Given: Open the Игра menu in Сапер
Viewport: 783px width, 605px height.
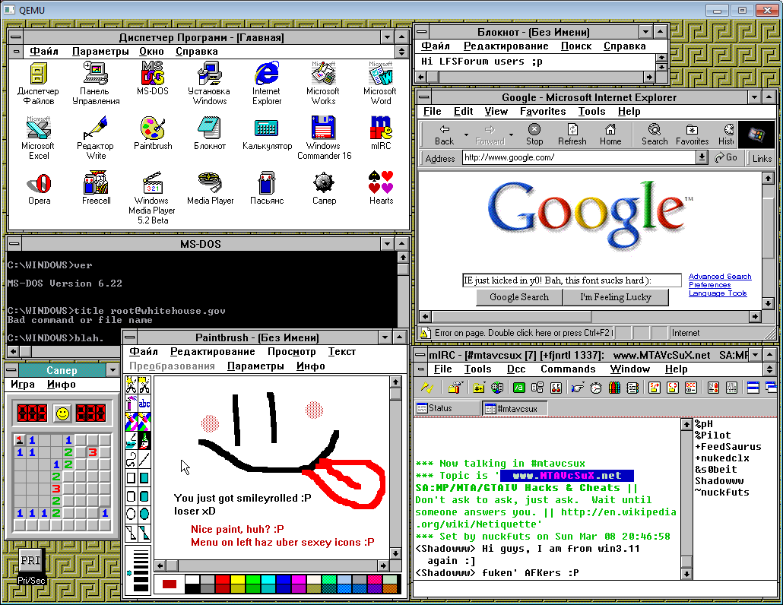Looking at the screenshot, I should 23,385.
